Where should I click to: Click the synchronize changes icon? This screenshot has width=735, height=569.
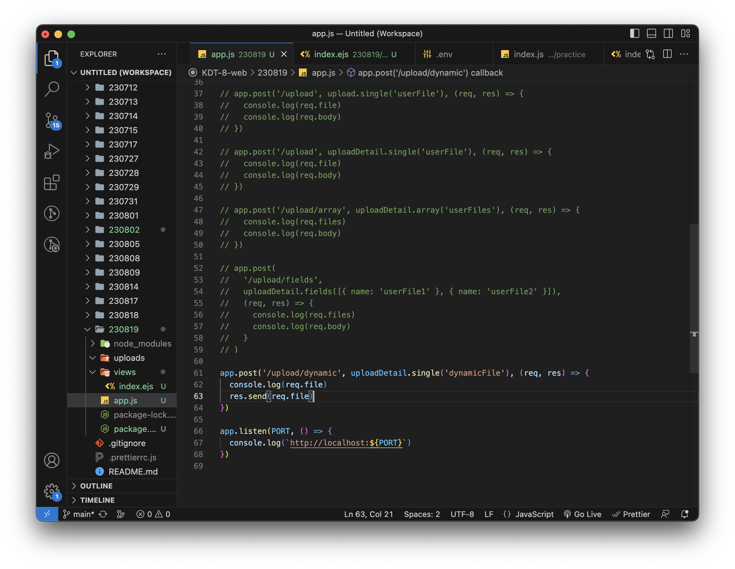point(103,514)
